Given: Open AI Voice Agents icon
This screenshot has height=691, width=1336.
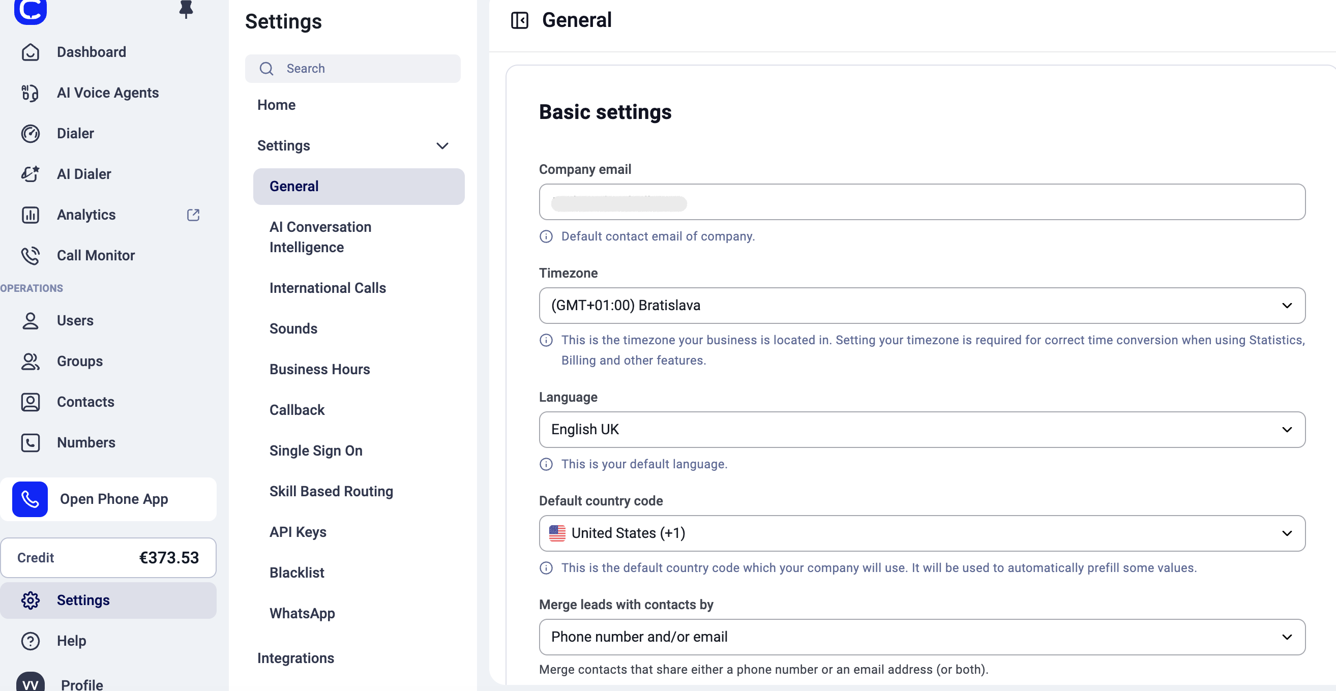Looking at the screenshot, I should pyautogui.click(x=30, y=93).
